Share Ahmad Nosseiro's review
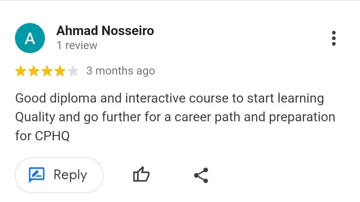Viewport: 360px width, 202px height. click(x=201, y=175)
